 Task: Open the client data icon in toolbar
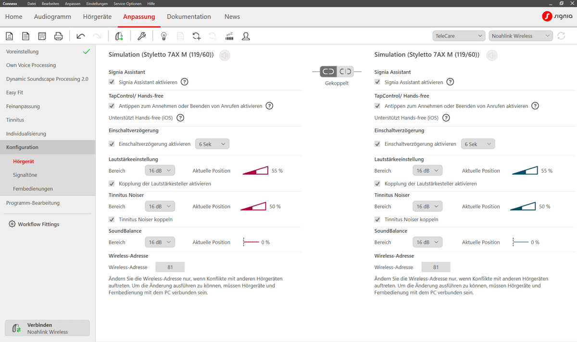click(x=10, y=36)
